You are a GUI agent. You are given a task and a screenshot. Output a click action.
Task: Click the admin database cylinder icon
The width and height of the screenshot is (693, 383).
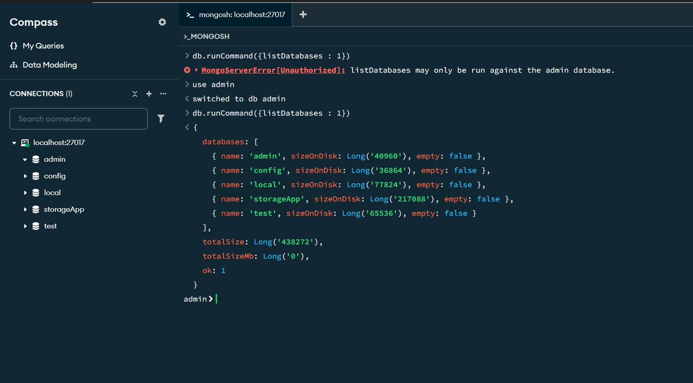coord(36,159)
